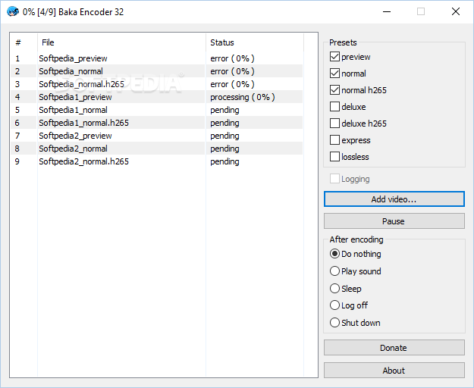Select the Softpedia1_preview processing row
Screen dimensions: 474x388
point(156,97)
